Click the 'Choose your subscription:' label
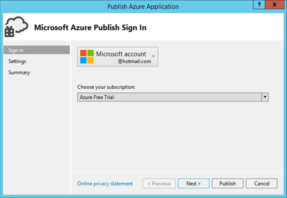 coord(106,87)
